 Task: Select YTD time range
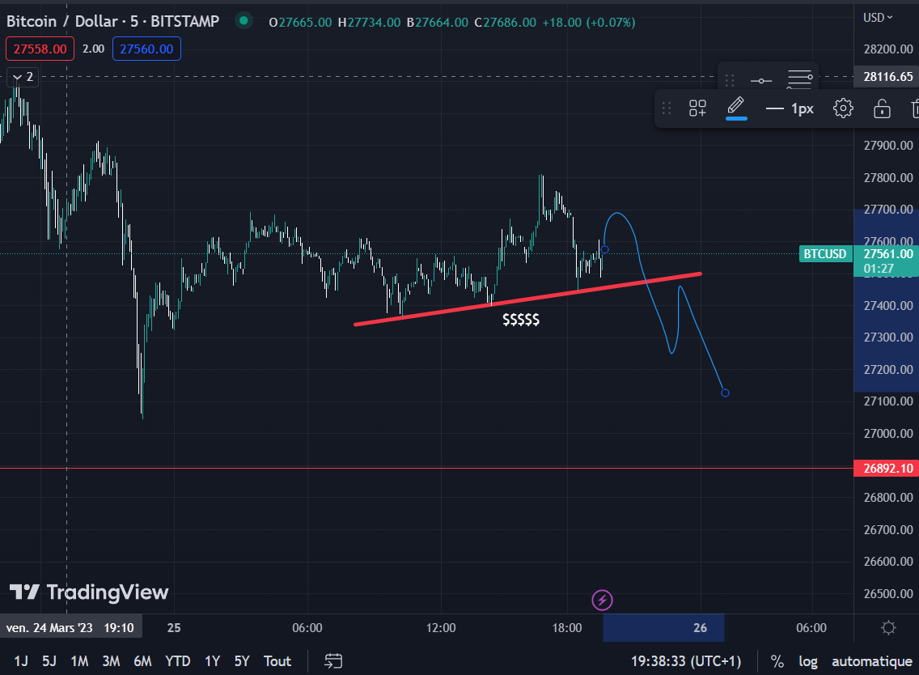click(x=178, y=661)
